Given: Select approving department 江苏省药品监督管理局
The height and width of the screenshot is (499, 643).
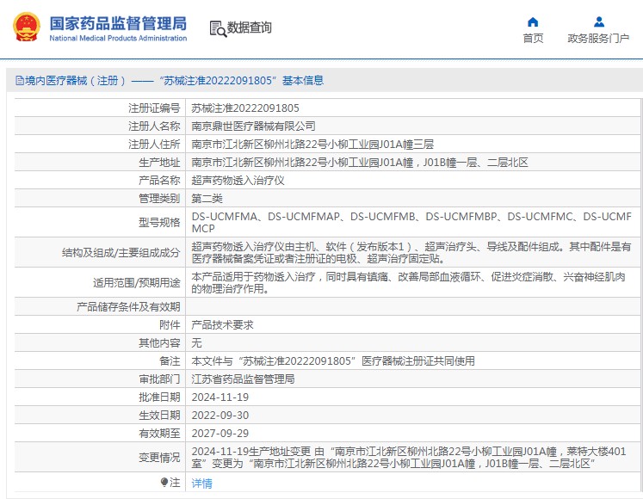Looking at the screenshot, I should [x=243, y=379].
